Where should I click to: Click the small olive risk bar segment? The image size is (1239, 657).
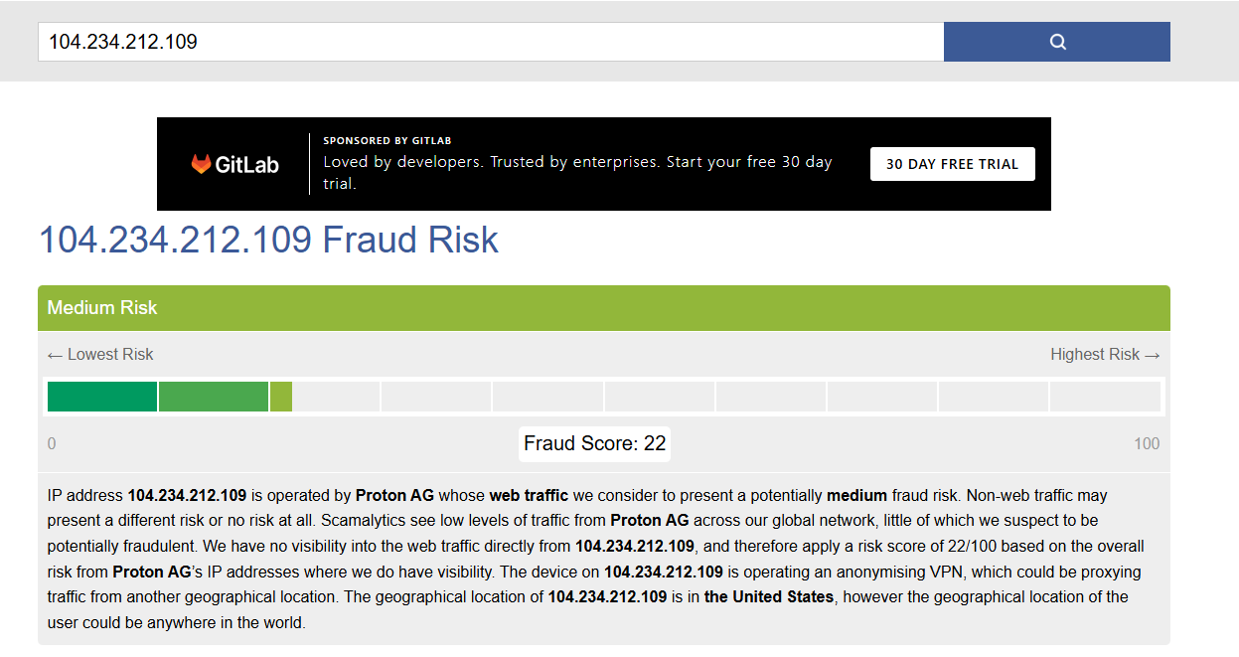pyautogui.click(x=281, y=397)
